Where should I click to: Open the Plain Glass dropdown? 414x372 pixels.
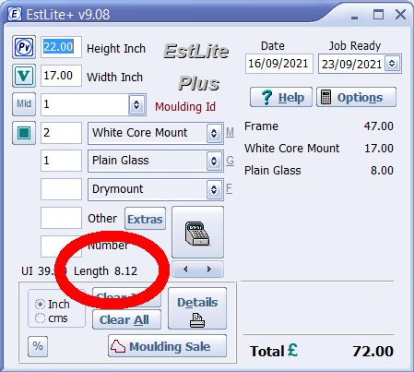(x=214, y=161)
